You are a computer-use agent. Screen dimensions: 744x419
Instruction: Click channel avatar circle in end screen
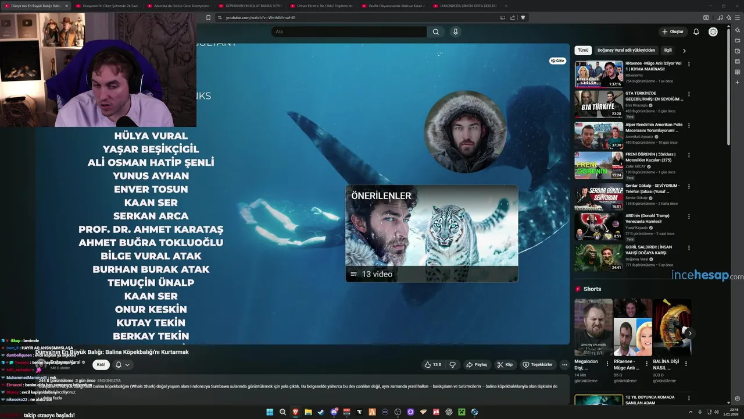466,132
